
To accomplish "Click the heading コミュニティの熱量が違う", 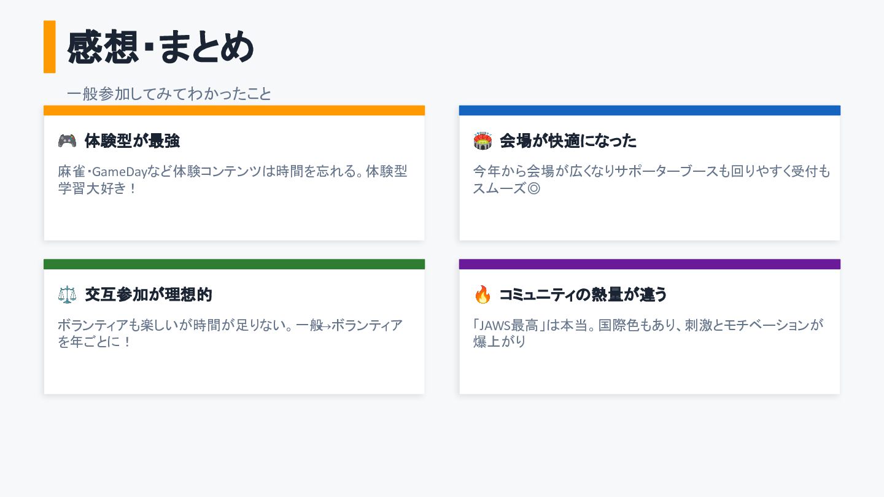I will 583,295.
